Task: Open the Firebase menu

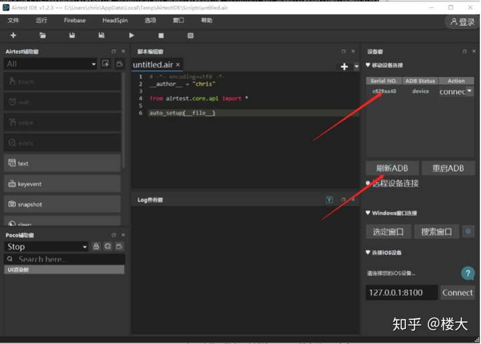Action: [75, 20]
